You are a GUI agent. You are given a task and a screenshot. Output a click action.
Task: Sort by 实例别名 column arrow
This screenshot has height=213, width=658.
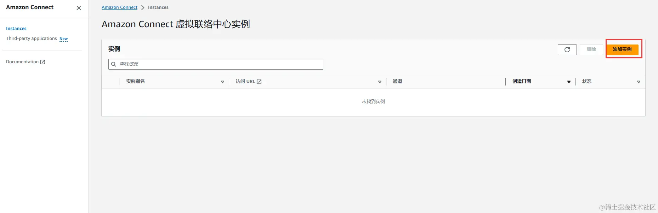click(x=222, y=82)
